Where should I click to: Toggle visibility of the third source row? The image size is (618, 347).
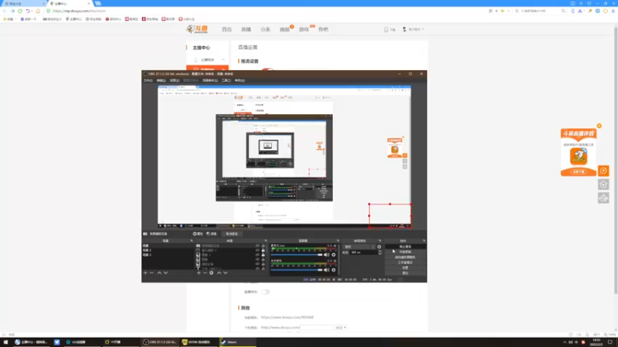click(257, 255)
